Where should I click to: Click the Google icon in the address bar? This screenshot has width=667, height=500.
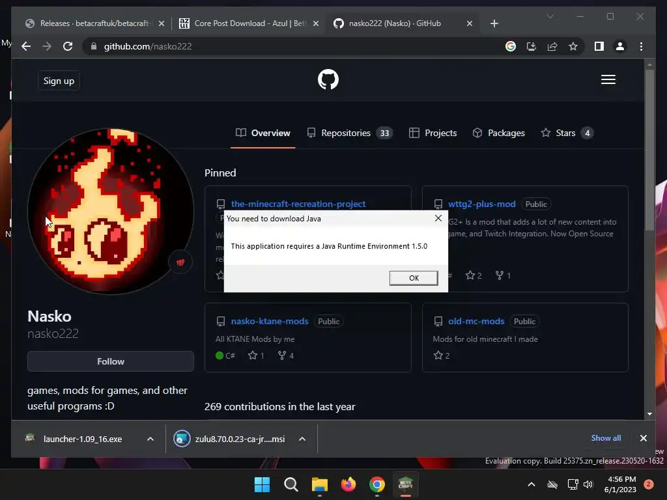click(x=511, y=46)
